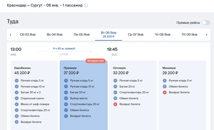Click check icon beside Отдельный салон

[17, 98]
